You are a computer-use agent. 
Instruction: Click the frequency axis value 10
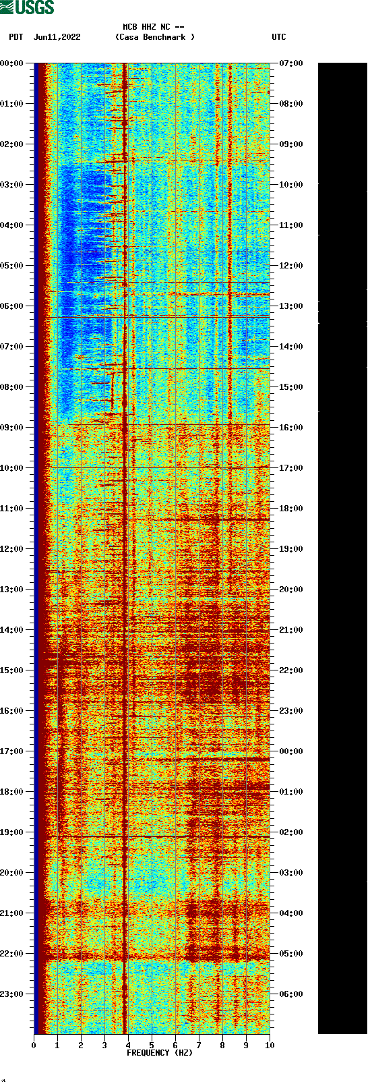(x=270, y=1046)
